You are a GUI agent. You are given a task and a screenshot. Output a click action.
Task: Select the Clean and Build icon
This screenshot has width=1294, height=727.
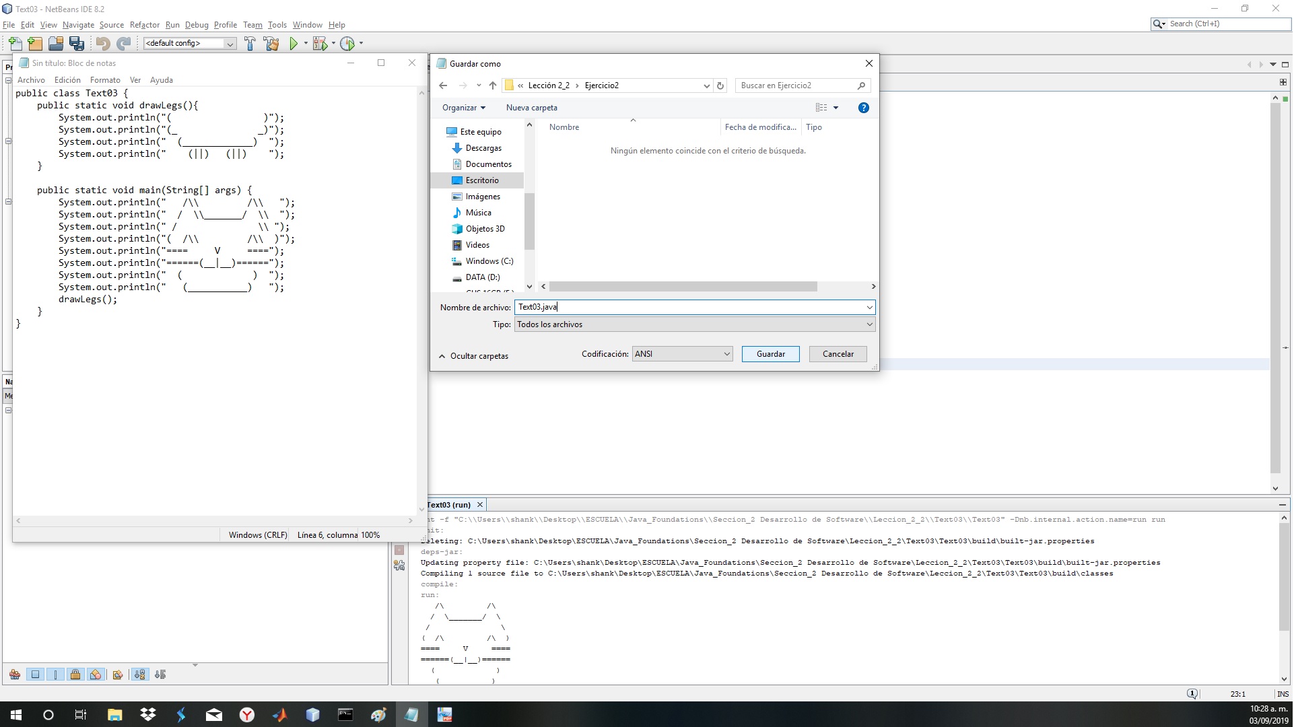coord(271,43)
